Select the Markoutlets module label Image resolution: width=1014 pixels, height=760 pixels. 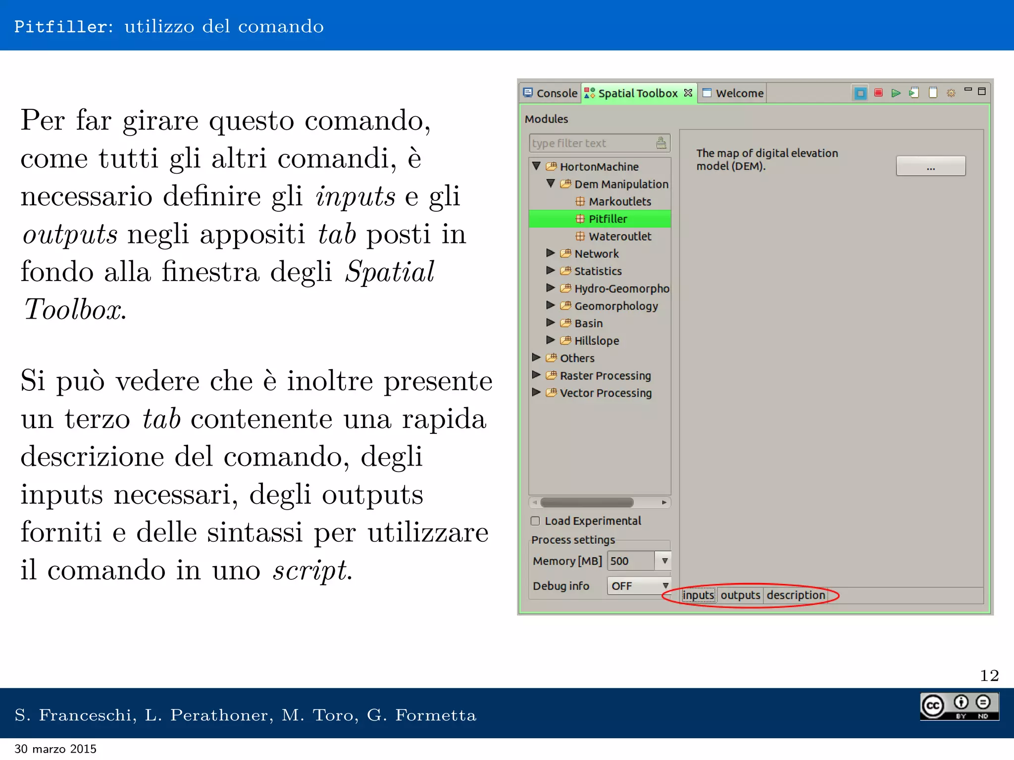pyautogui.click(x=620, y=201)
